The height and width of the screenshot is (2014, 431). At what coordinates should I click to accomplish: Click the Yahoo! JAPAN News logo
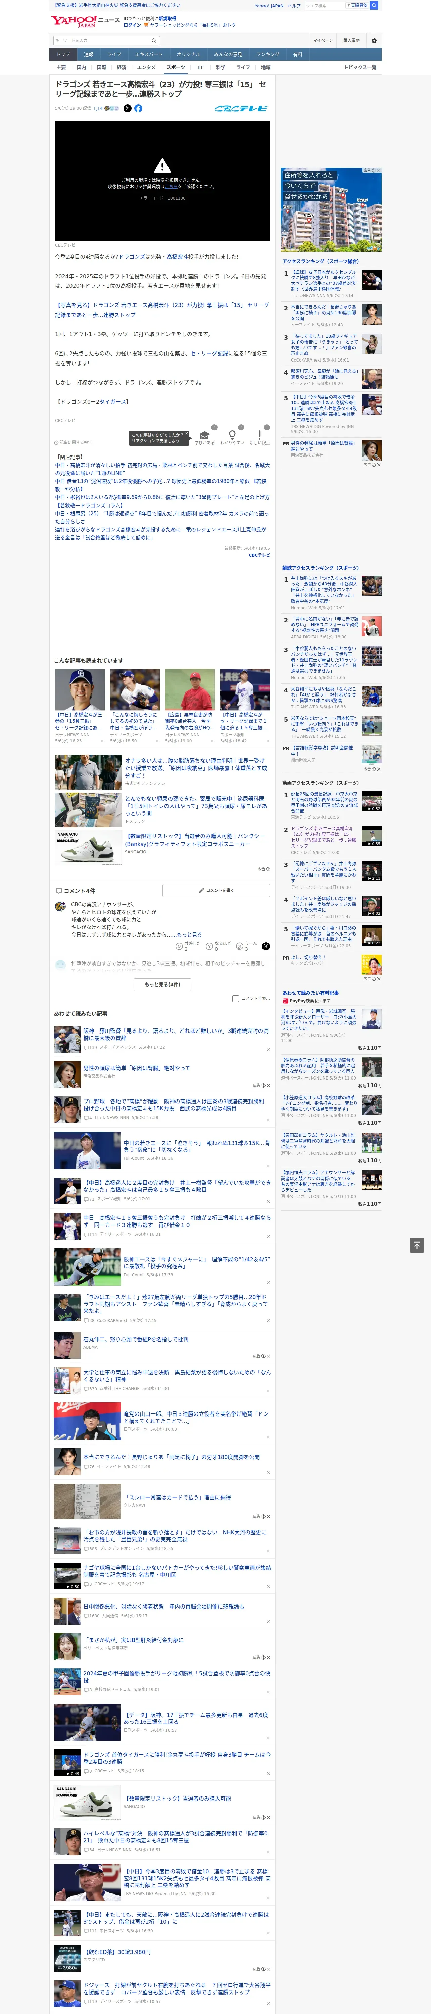click(x=85, y=22)
